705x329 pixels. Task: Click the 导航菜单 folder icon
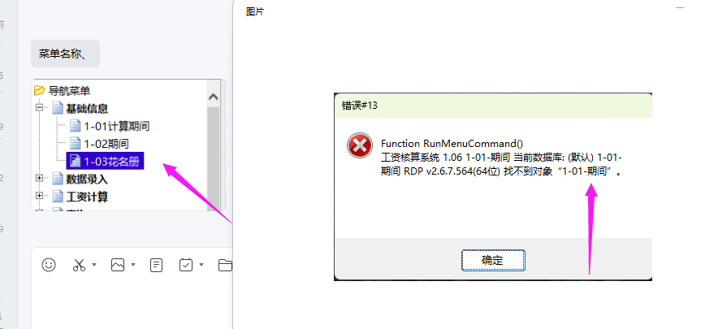coord(40,91)
